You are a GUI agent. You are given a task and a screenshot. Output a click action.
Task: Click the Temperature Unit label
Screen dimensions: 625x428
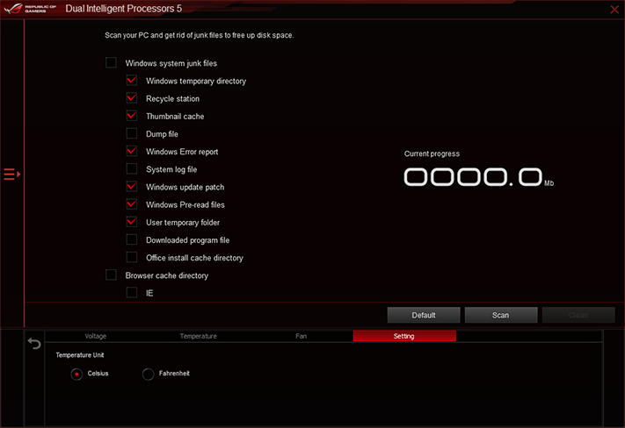[x=80, y=355]
